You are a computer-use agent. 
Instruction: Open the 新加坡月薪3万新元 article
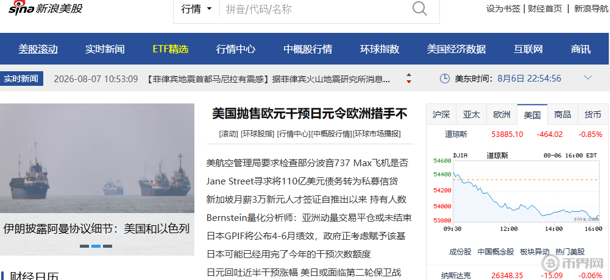point(307,199)
